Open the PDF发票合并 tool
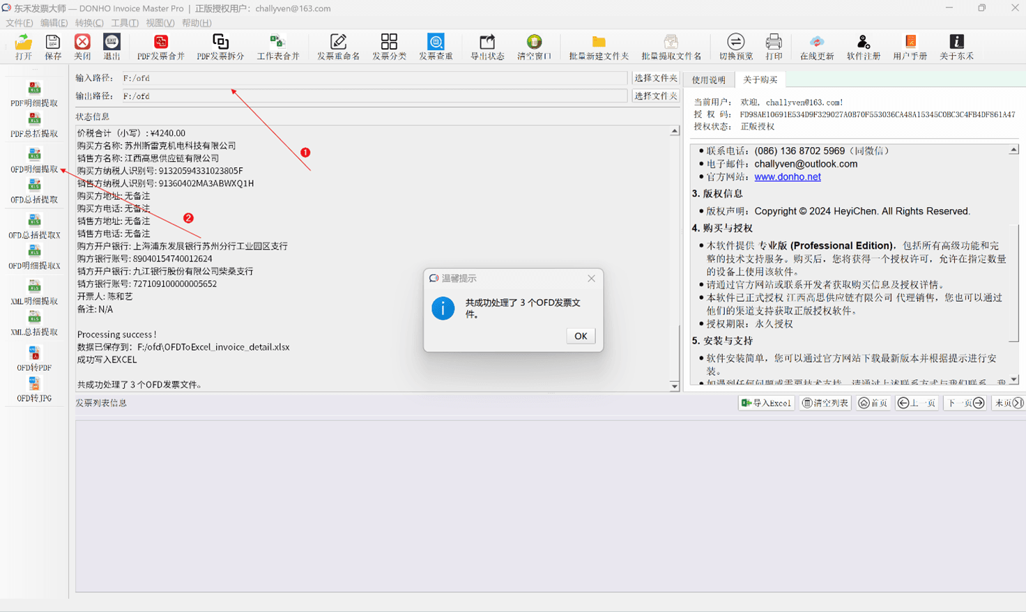 point(161,47)
